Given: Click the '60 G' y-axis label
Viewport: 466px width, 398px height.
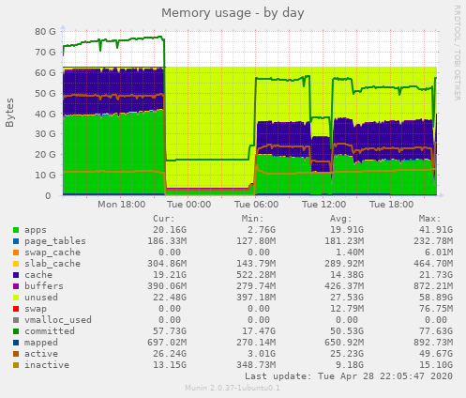Looking at the screenshot, I should point(45,73).
